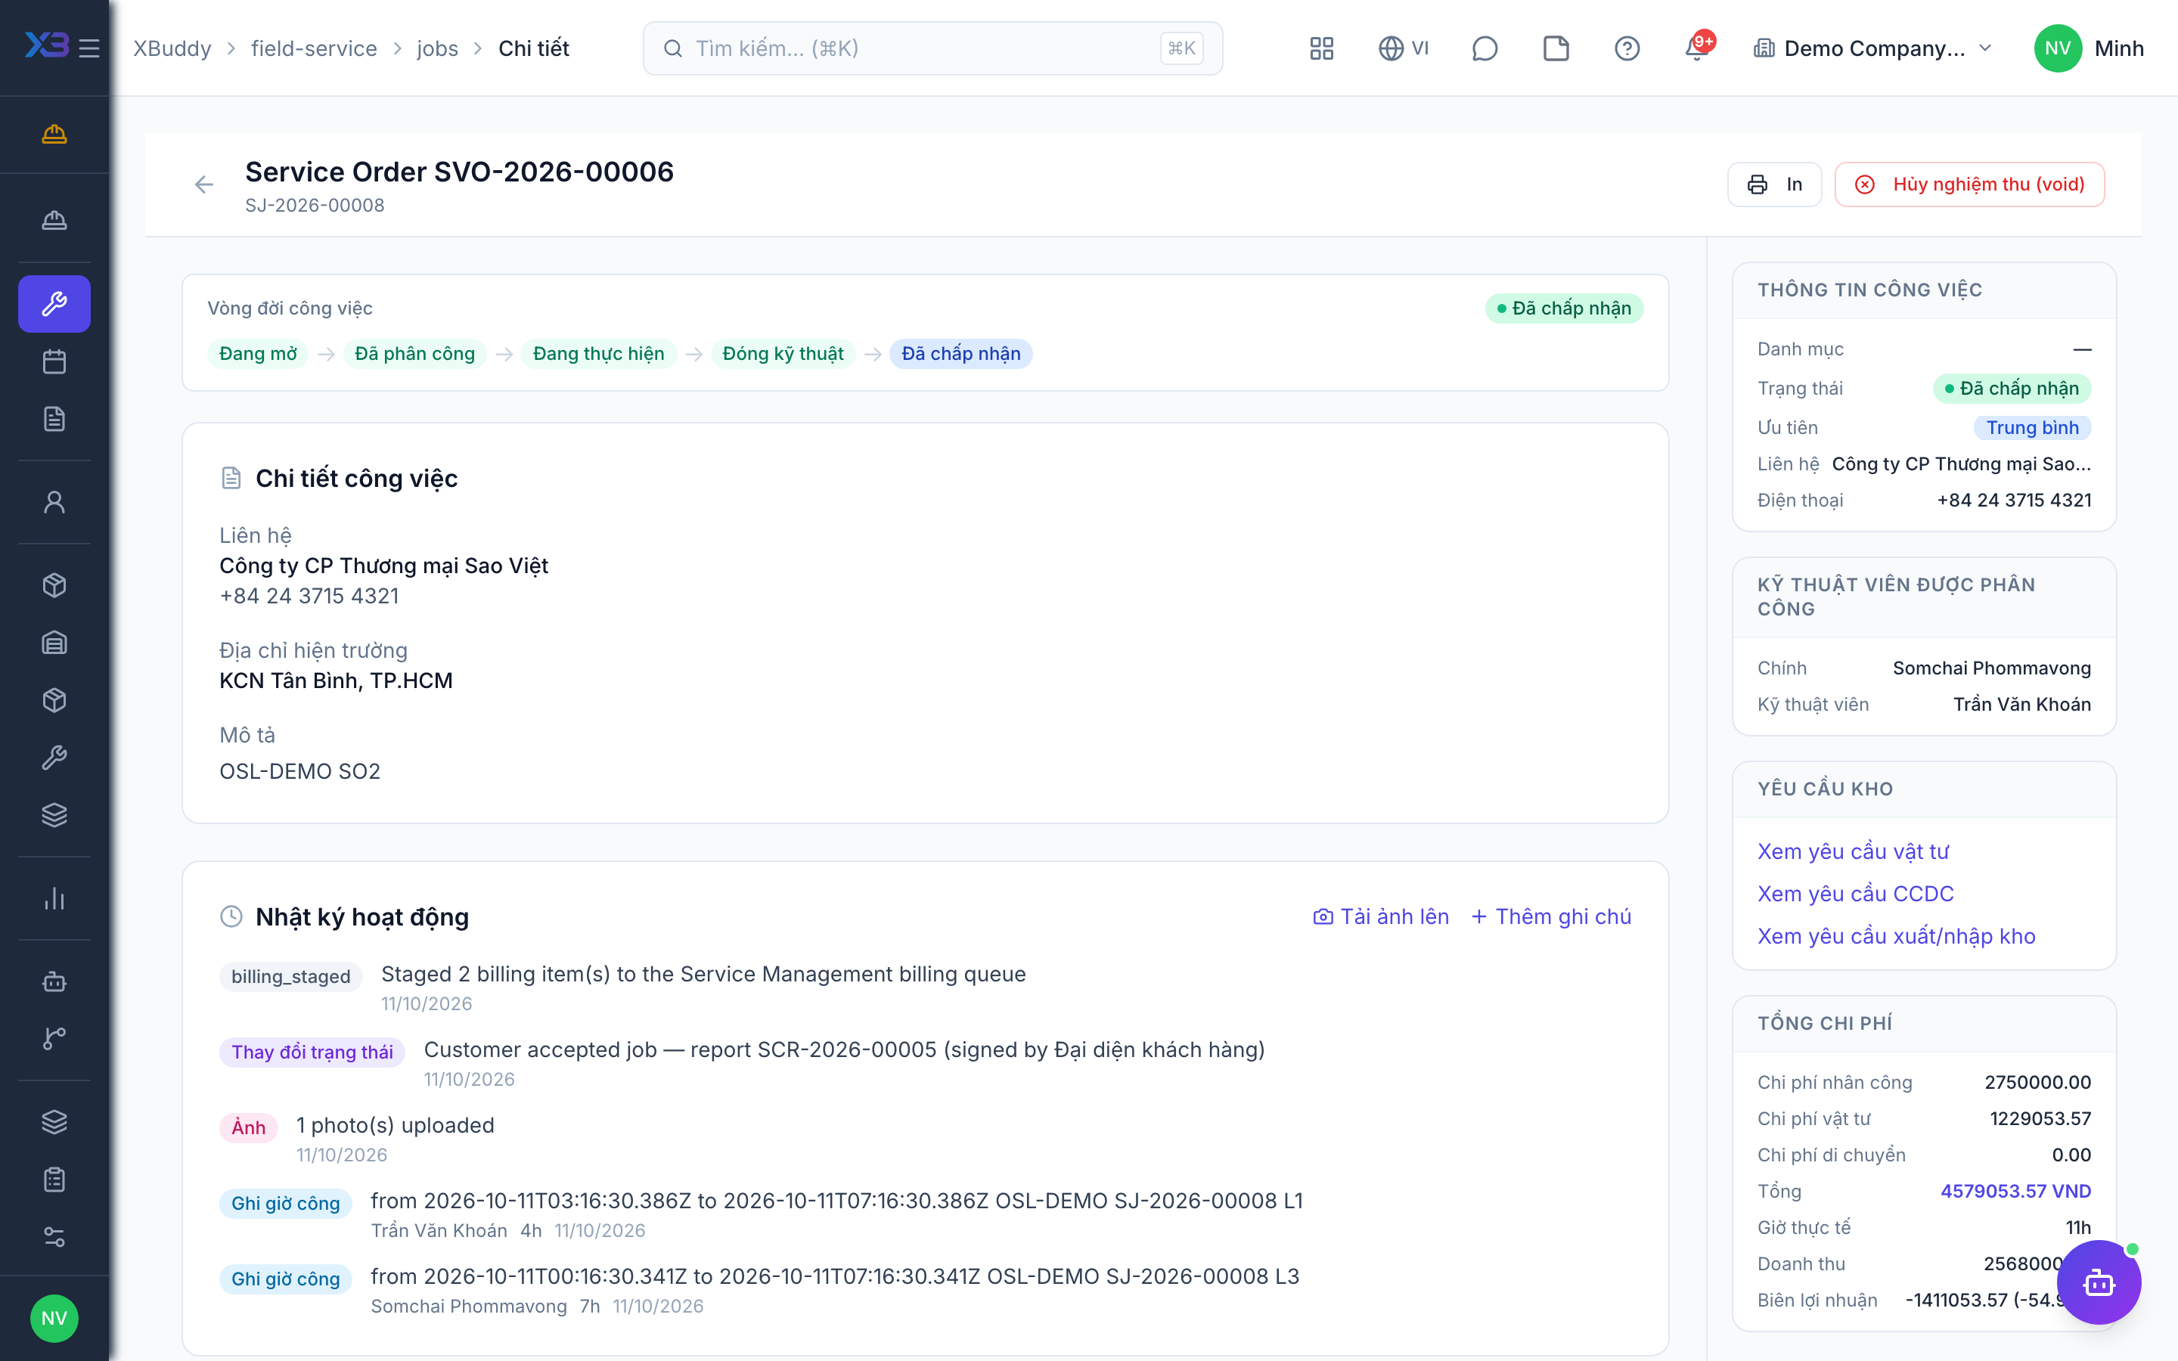Open the chat bubble icon
Screen dimensions: 2178x1361
[1484, 48]
